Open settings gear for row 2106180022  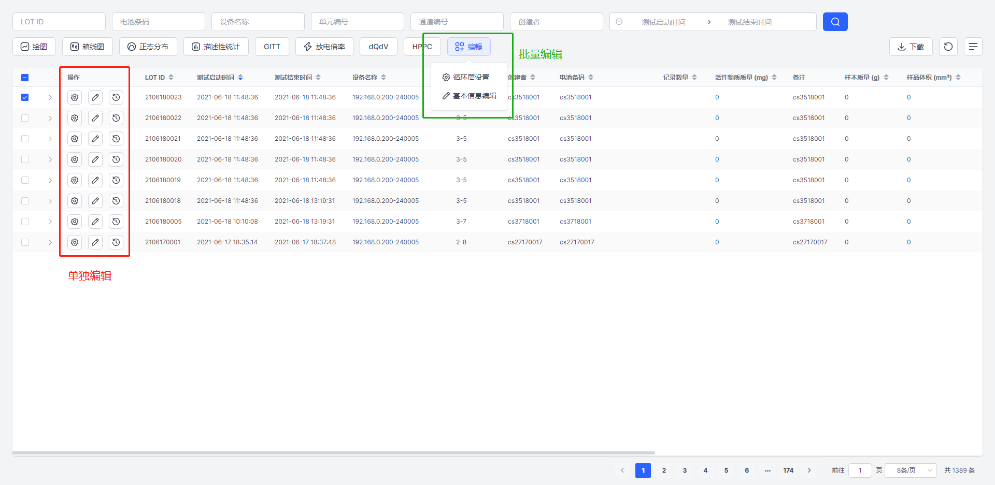(x=75, y=118)
